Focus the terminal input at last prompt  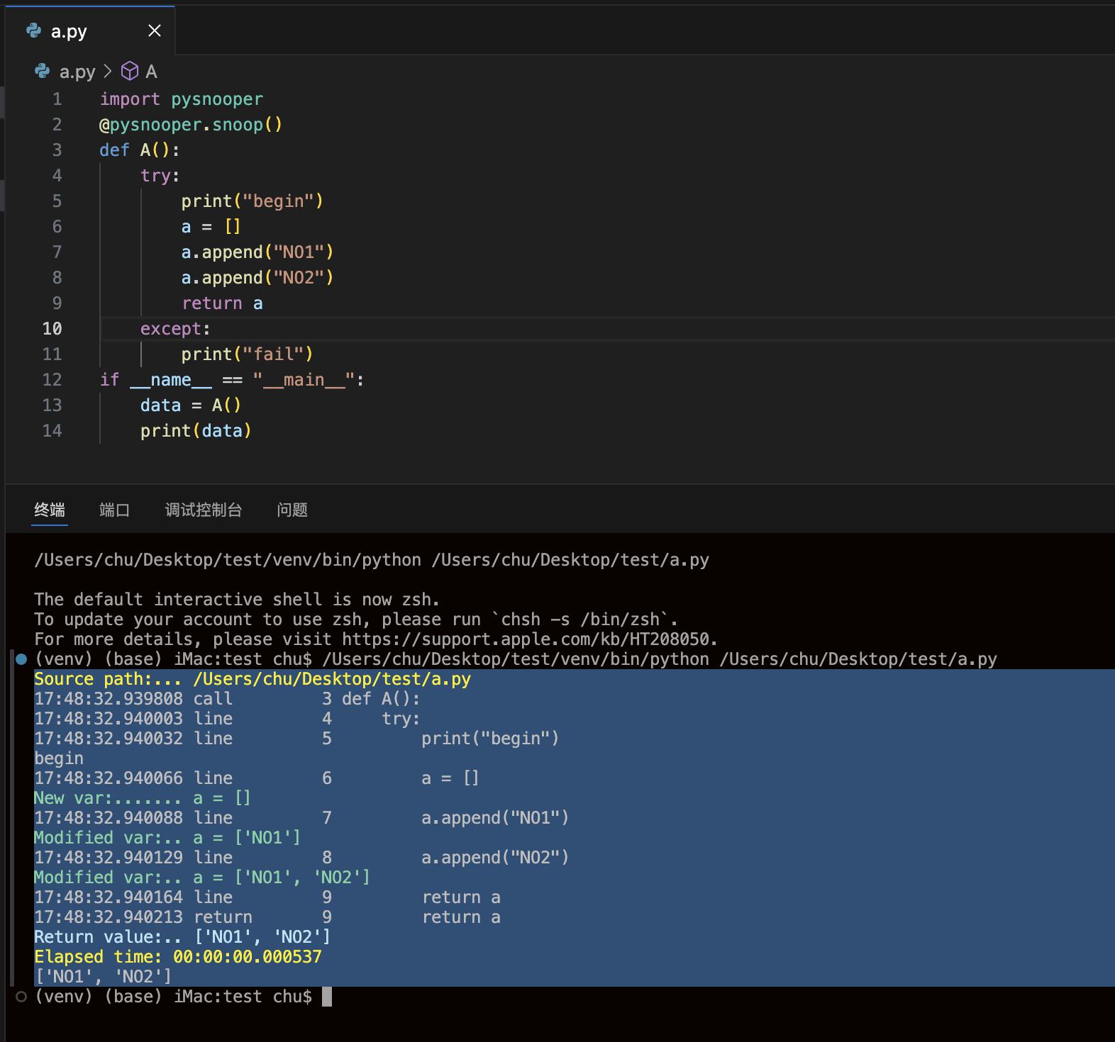[327, 997]
